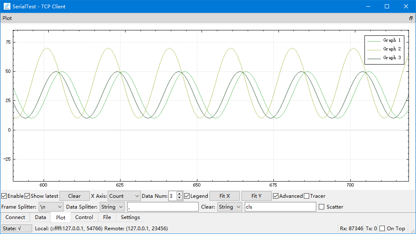Enable the Tracer option
416x234 pixels.
pyautogui.click(x=307, y=196)
